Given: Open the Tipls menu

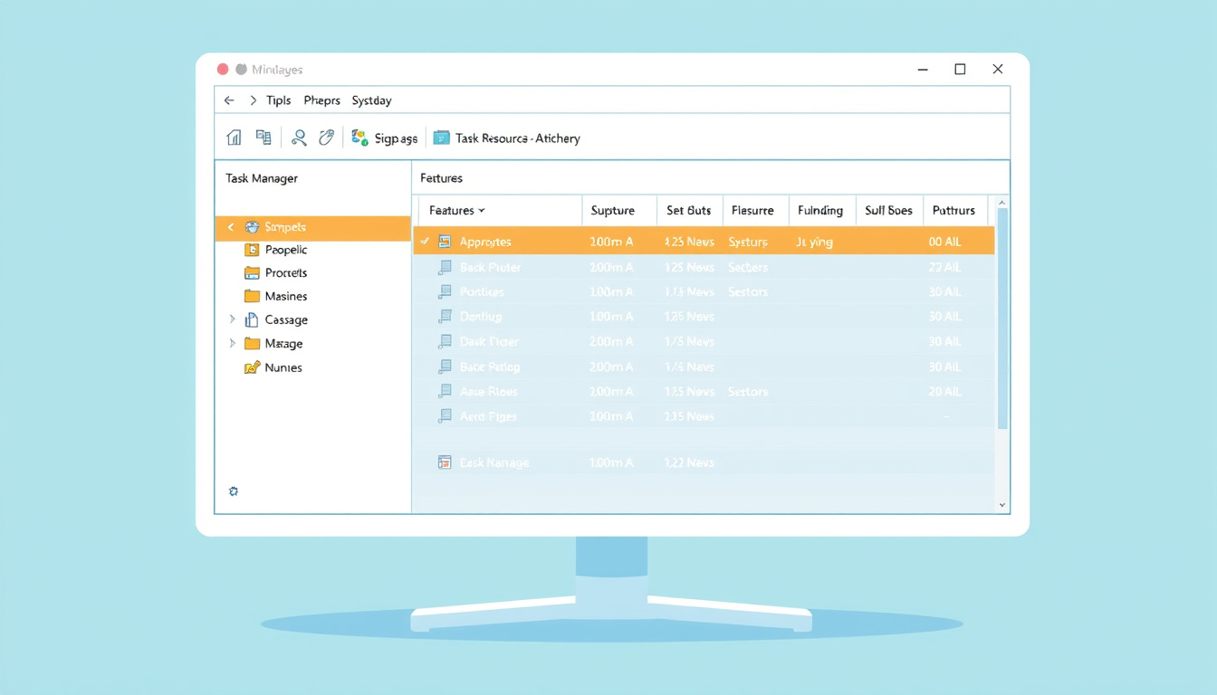Looking at the screenshot, I should [x=279, y=100].
